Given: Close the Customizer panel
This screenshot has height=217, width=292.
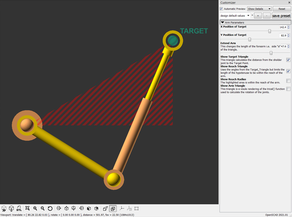Looking at the screenshot, I should [x=289, y=3].
